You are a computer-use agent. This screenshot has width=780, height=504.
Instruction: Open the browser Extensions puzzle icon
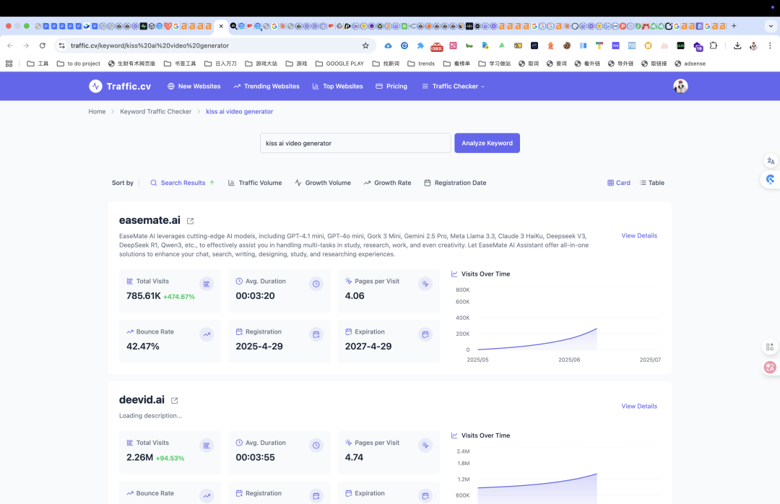click(714, 45)
